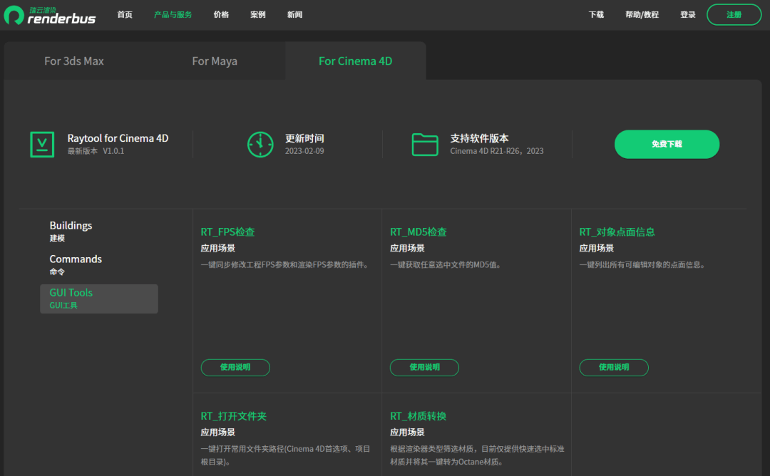The image size is (770, 476).
Task: Click the 注册 register button
Action: [734, 15]
